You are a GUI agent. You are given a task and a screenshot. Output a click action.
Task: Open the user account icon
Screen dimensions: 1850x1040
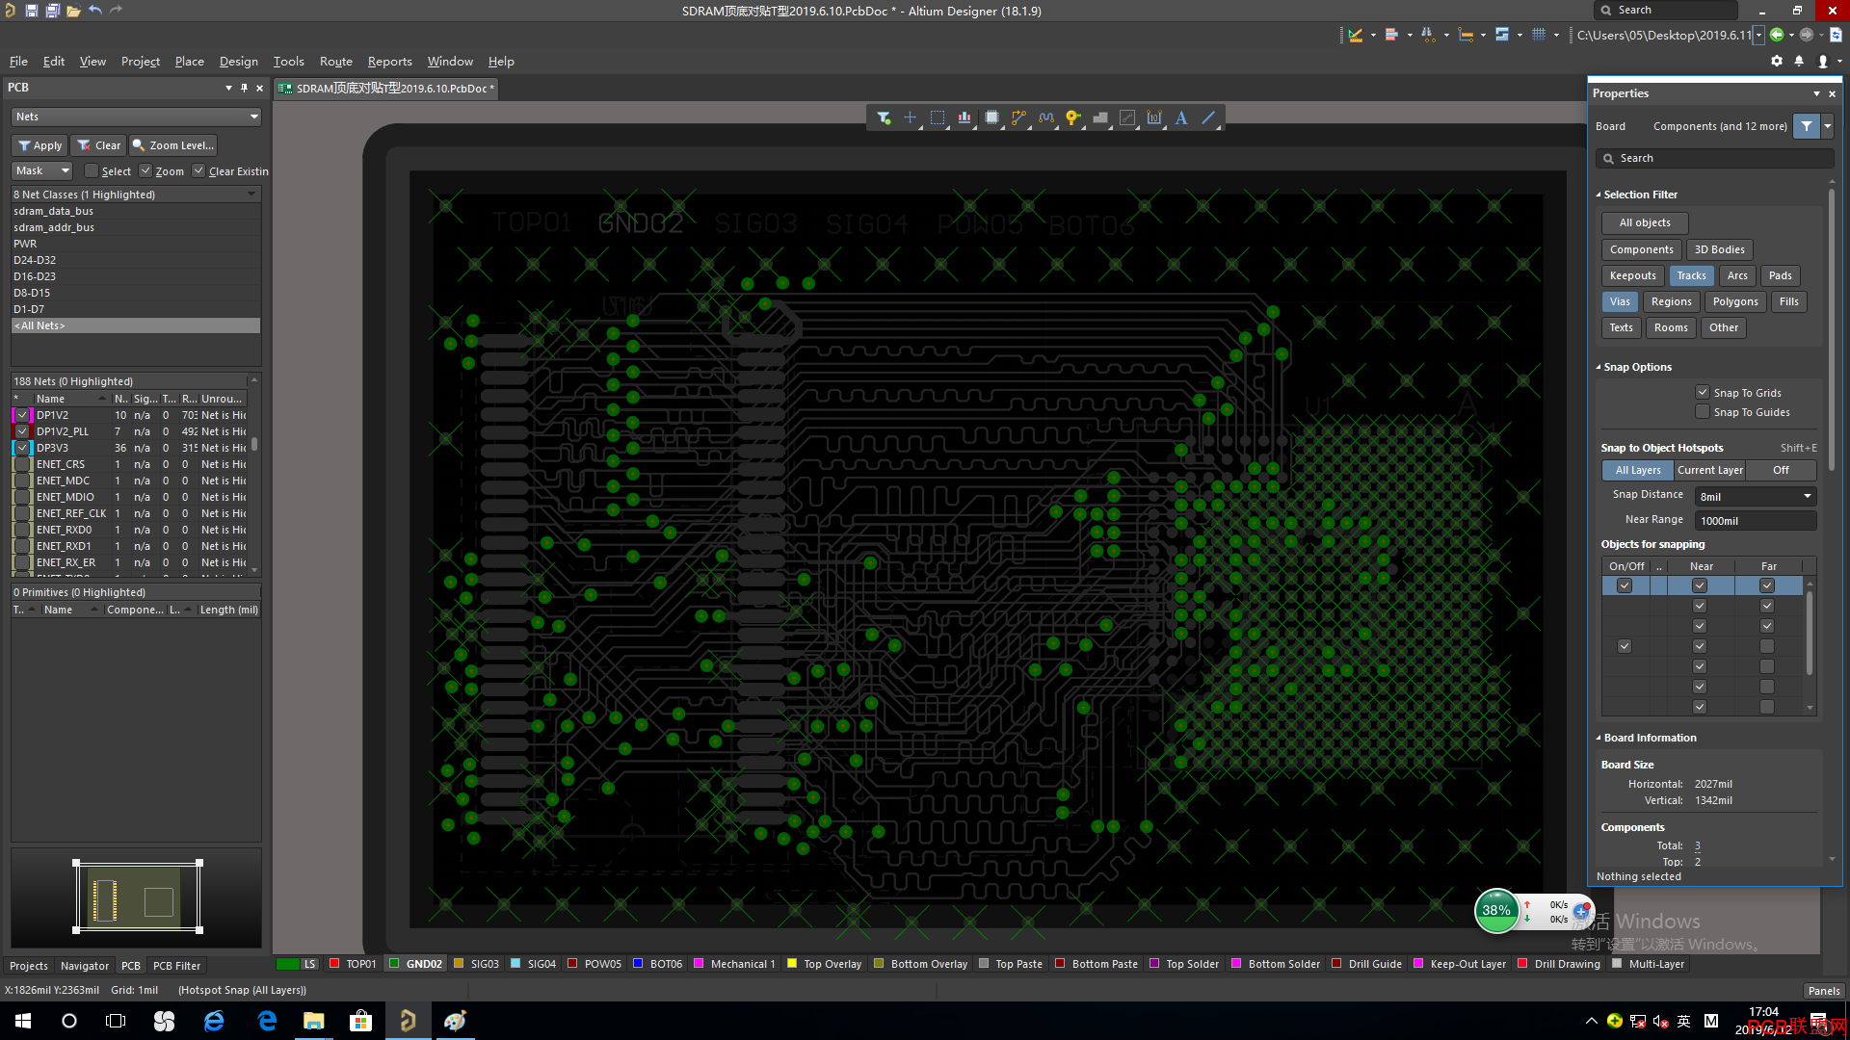(1823, 61)
